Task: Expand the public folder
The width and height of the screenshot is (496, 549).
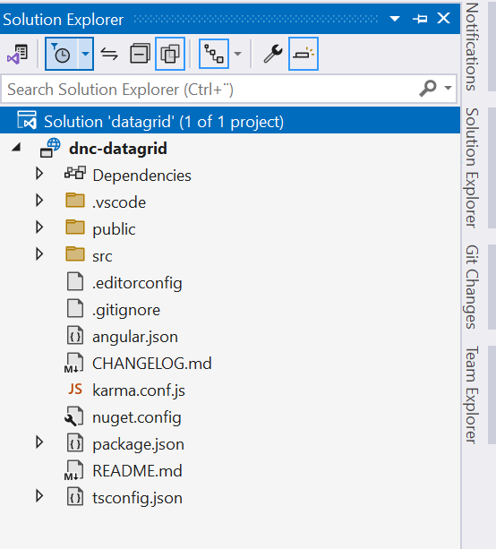Action: 39,227
